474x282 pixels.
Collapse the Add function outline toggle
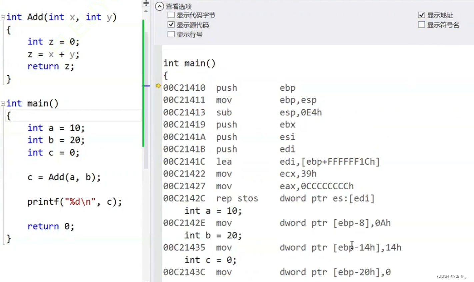tap(3, 17)
